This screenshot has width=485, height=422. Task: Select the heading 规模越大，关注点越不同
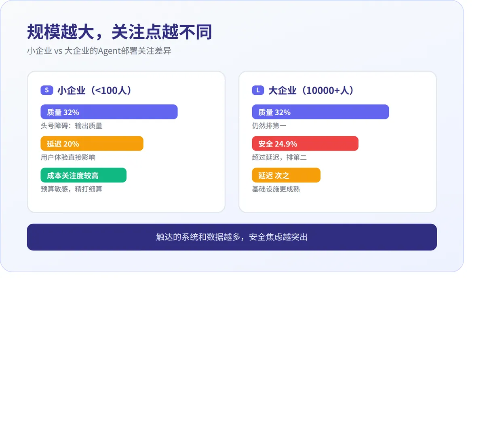click(120, 32)
